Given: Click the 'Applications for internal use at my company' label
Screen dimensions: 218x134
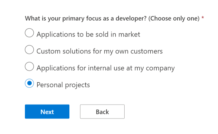Looking at the screenshot, I should coord(105,68).
